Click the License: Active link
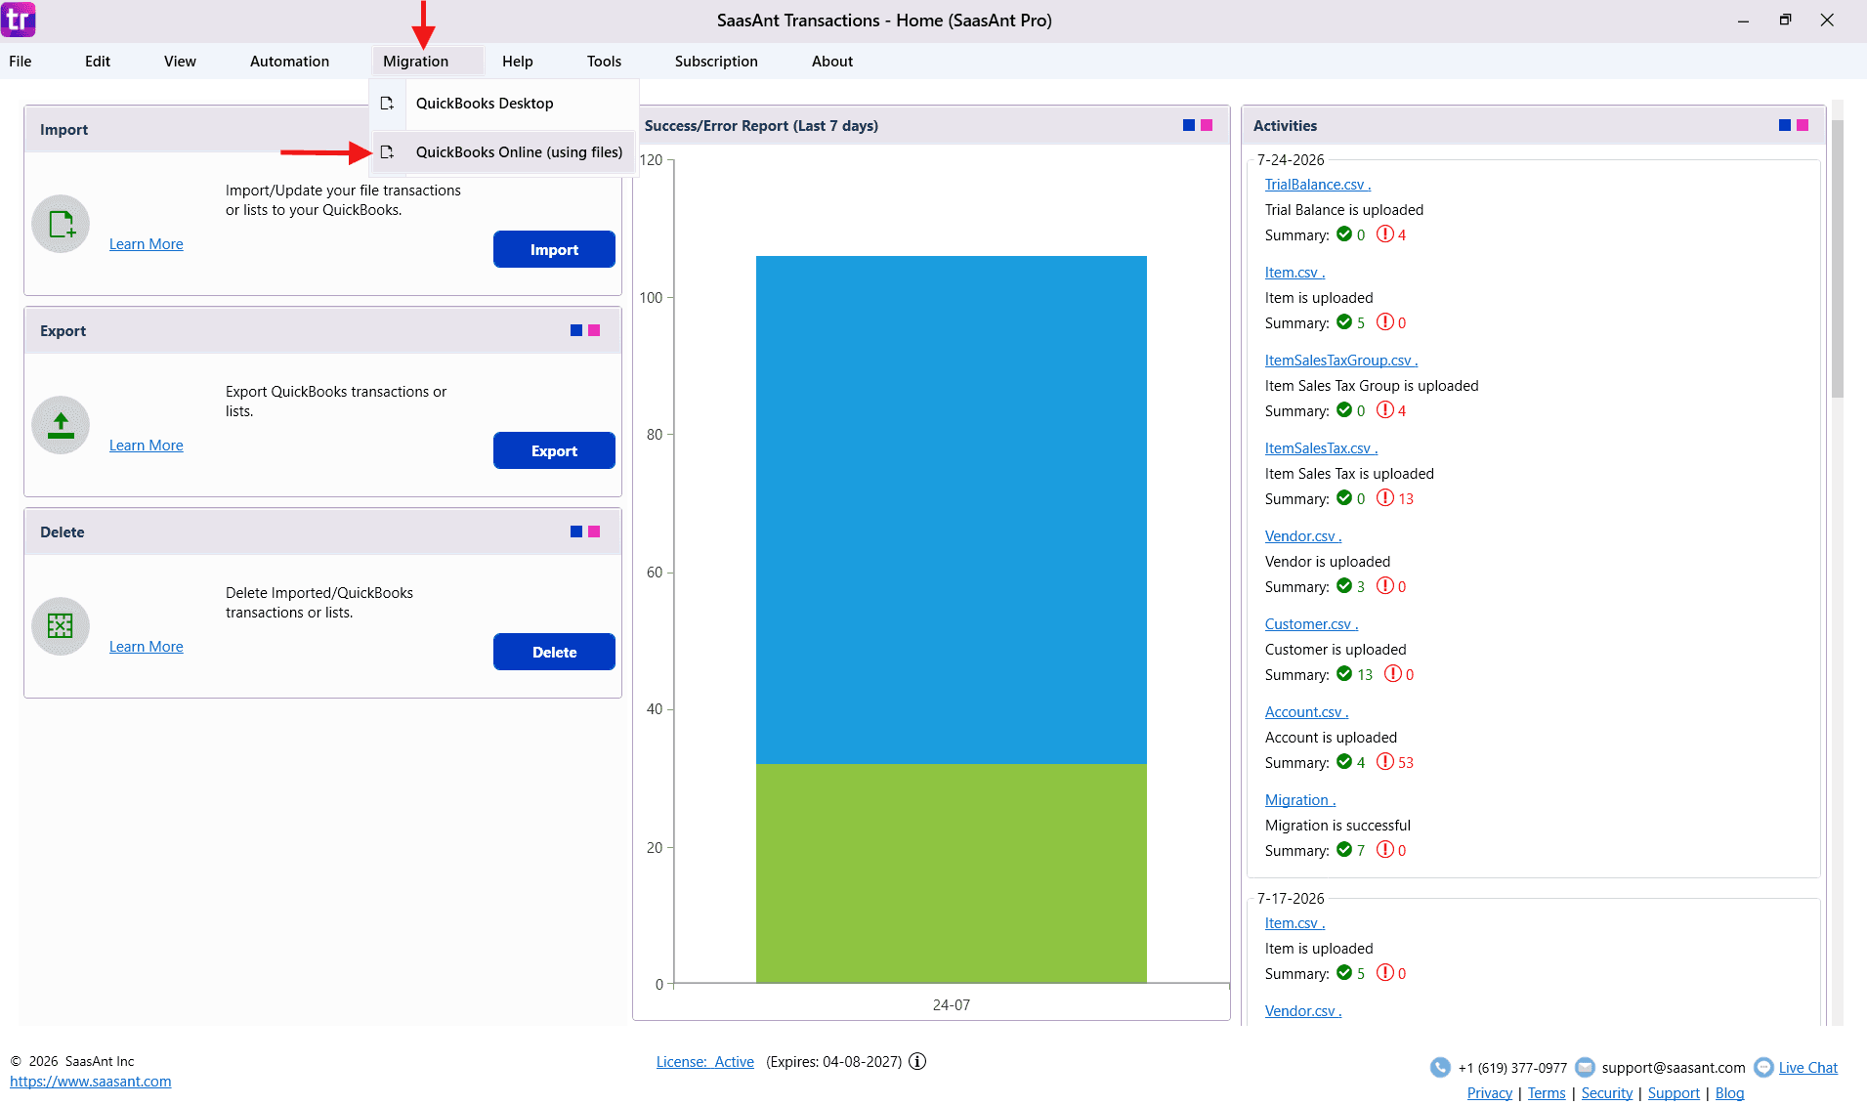This screenshot has width=1867, height=1105. point(704,1062)
